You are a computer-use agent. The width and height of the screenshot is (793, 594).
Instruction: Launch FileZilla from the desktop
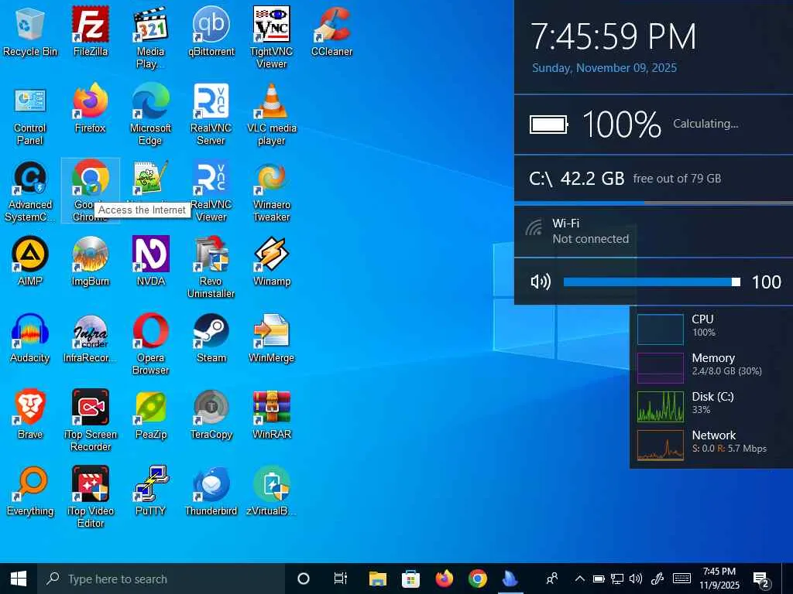(91, 32)
